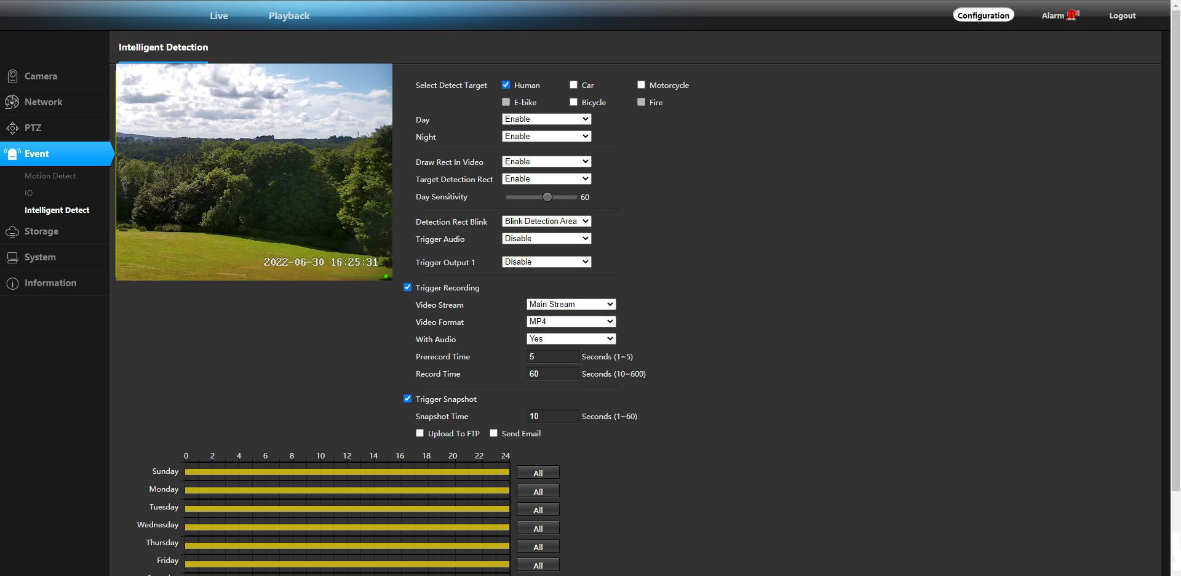Click the Logout link
This screenshot has width=1181, height=576.
click(1122, 16)
